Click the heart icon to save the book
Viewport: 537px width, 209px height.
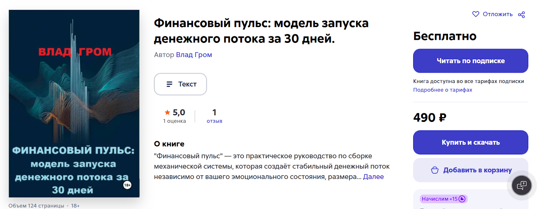click(x=476, y=14)
